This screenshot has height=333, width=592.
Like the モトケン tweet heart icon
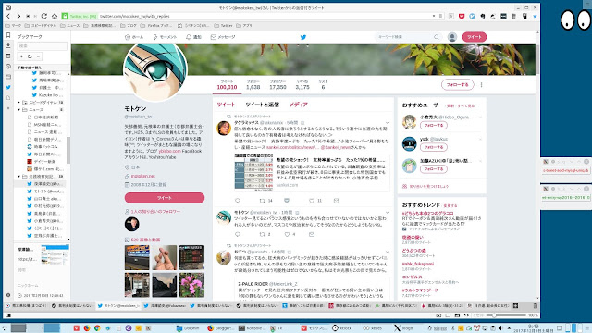tap(287, 234)
